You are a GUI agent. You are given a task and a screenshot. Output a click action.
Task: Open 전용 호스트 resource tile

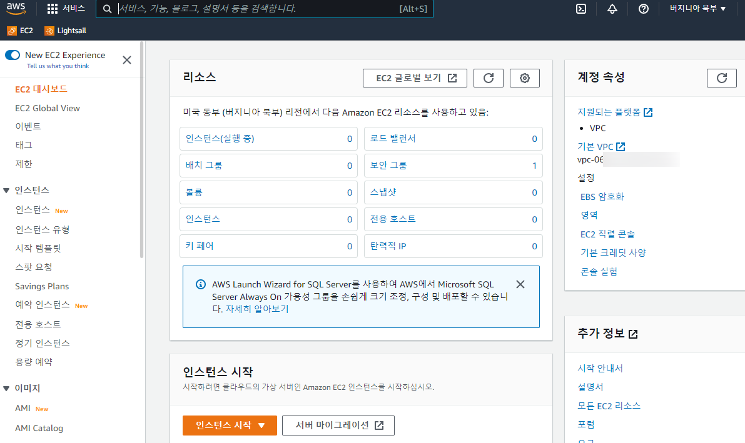coord(454,219)
